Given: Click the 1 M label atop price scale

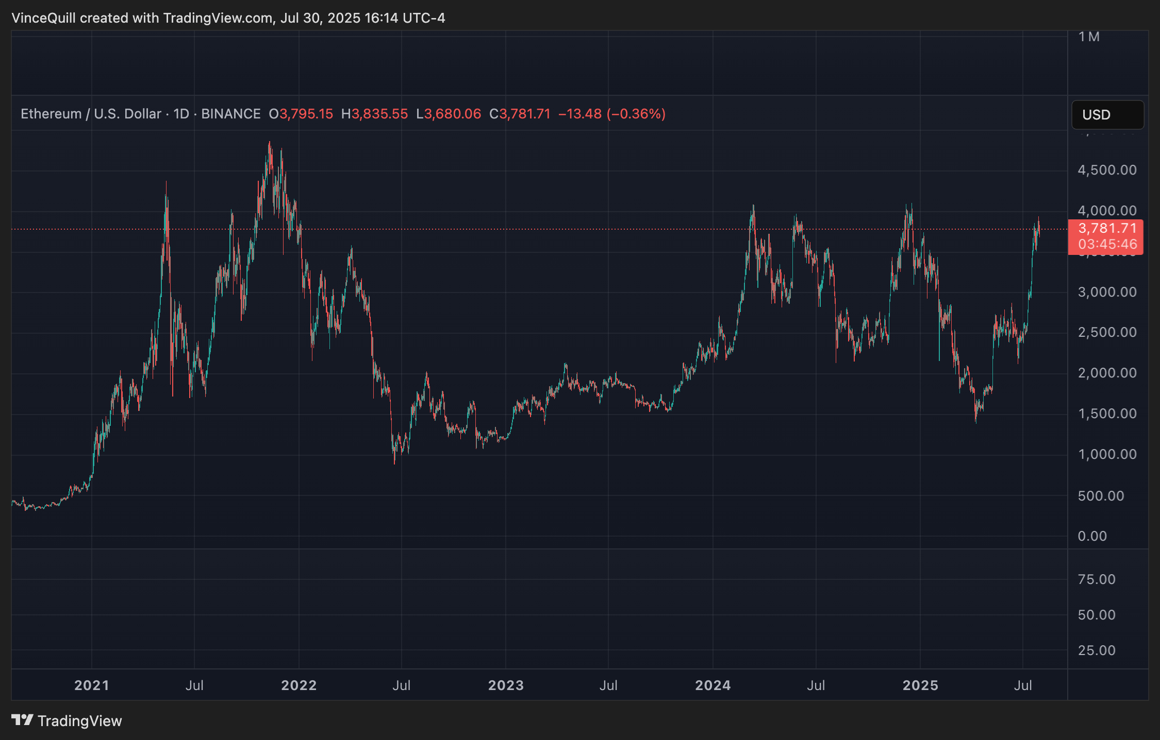Looking at the screenshot, I should click(1089, 37).
